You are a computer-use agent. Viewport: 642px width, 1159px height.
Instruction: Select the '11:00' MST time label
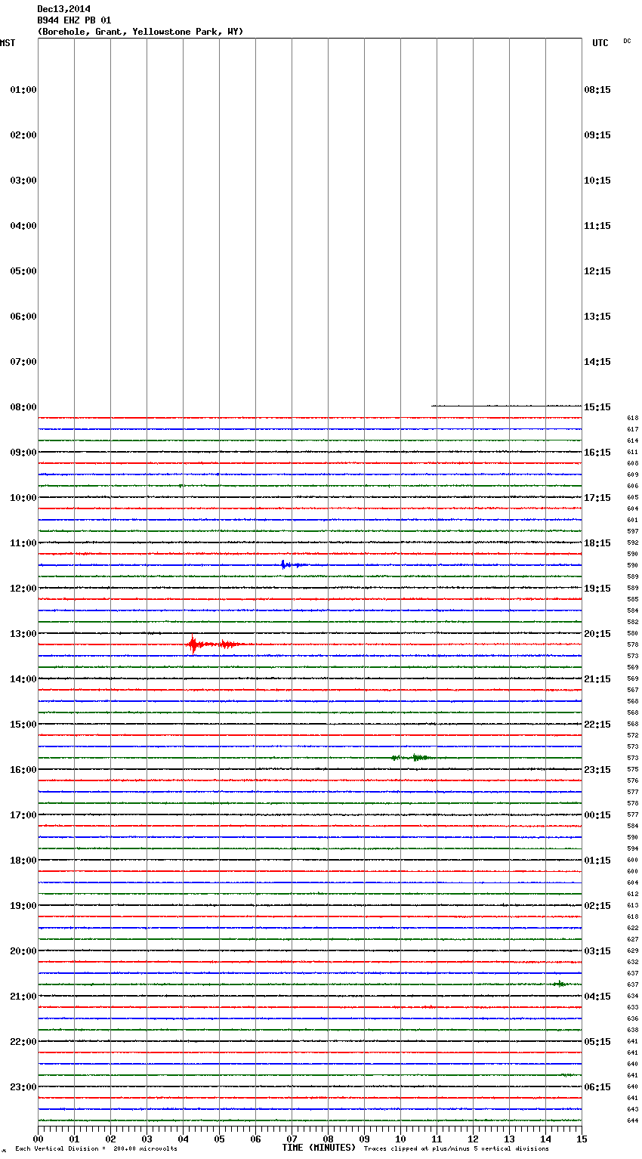pyautogui.click(x=23, y=543)
